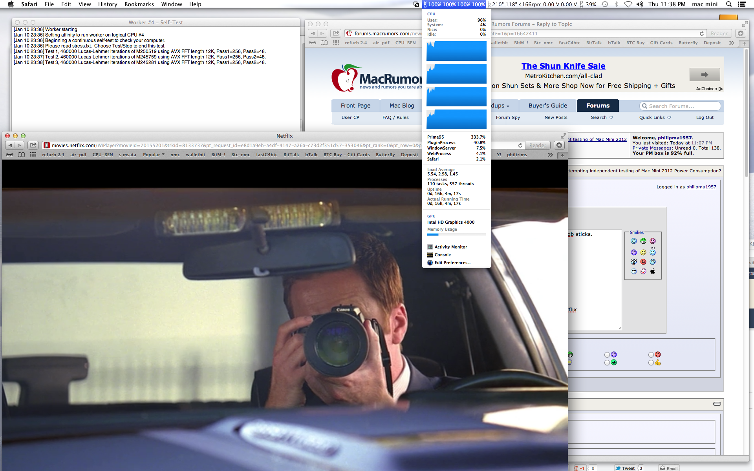Insert the Apple logo smiley

(653, 271)
